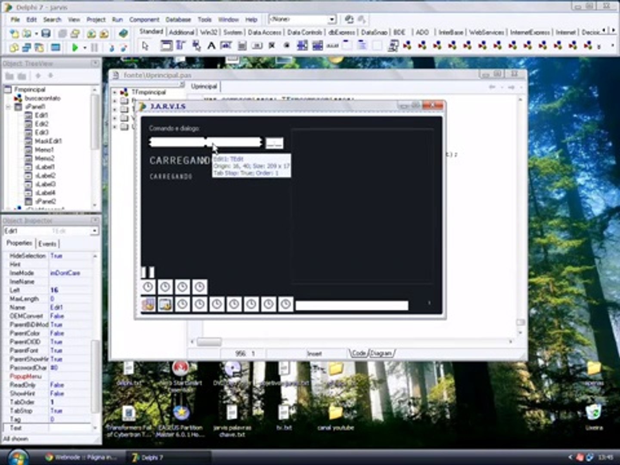Select the PopupMenu component in palette
The height and width of the screenshot is (465, 620).
[196, 46]
